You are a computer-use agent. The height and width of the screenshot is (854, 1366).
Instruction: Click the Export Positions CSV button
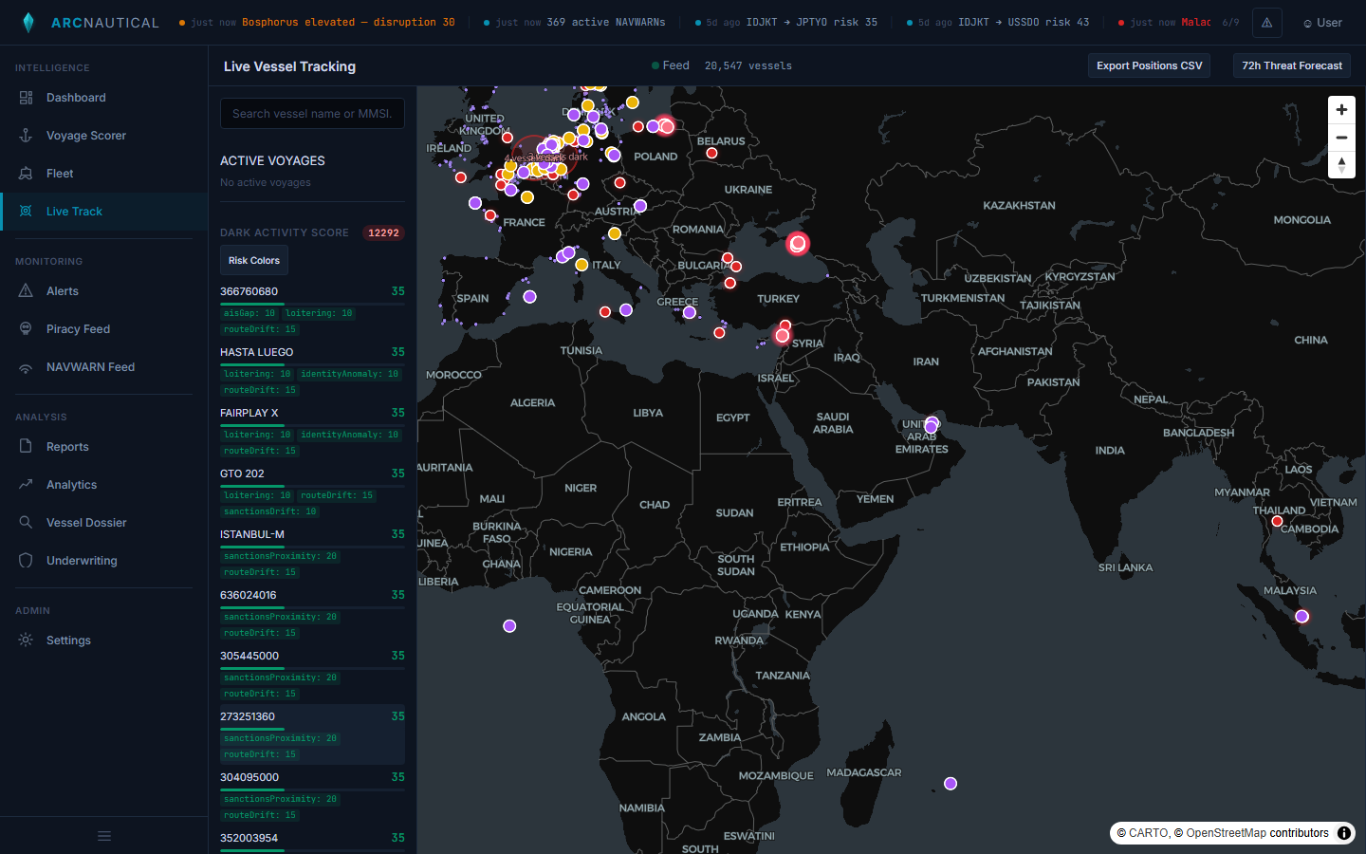point(1149,65)
